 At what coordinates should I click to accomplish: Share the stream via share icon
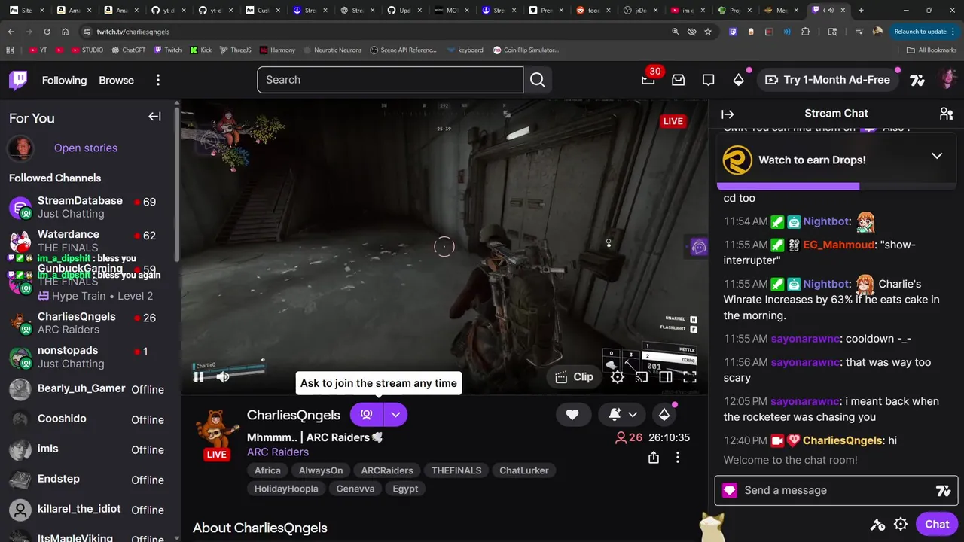click(x=654, y=458)
